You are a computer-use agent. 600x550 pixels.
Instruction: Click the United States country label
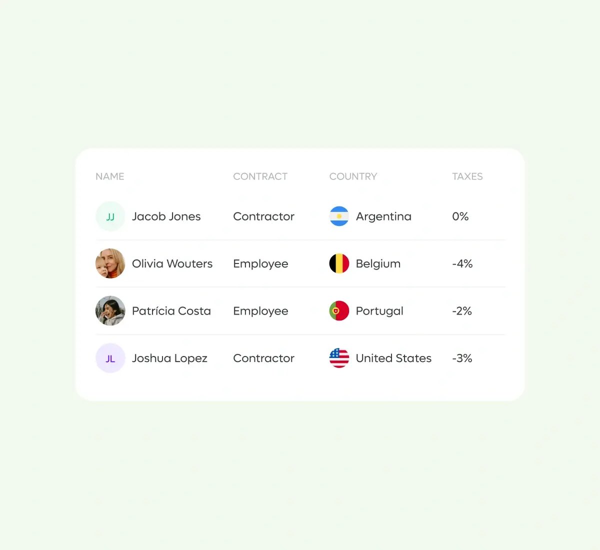click(393, 358)
